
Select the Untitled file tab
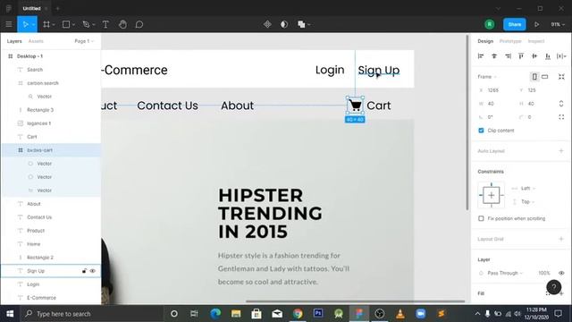(x=31, y=8)
